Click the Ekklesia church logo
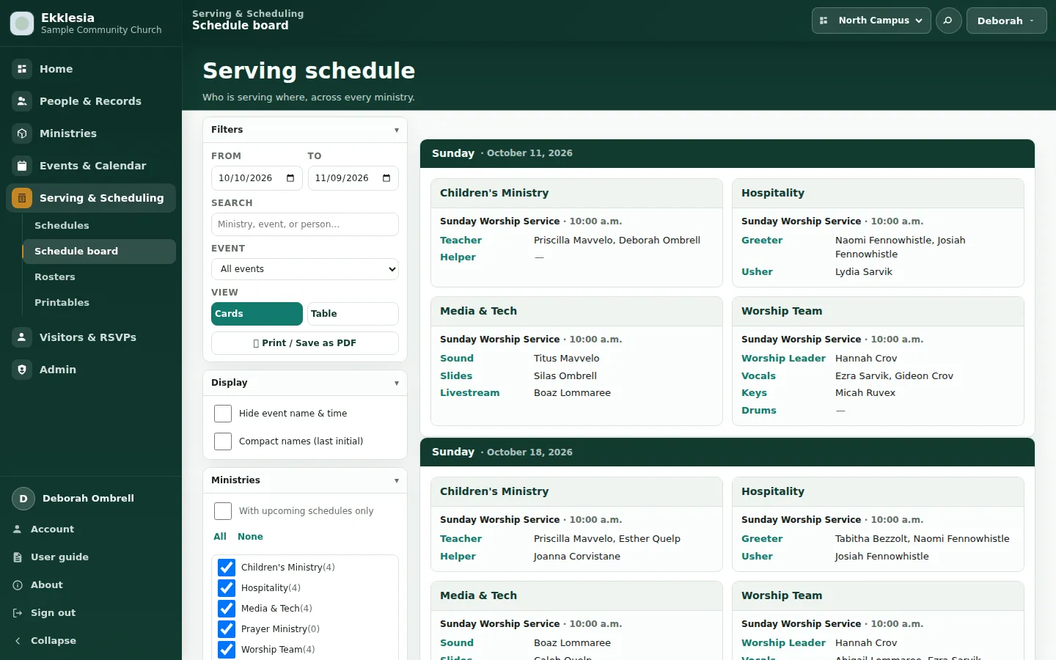The width and height of the screenshot is (1056, 660). tap(22, 23)
